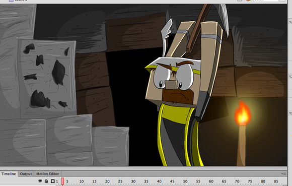Open the Timeline panel options menu icon
This screenshot has width=292, height=186.
[x=283, y=174]
